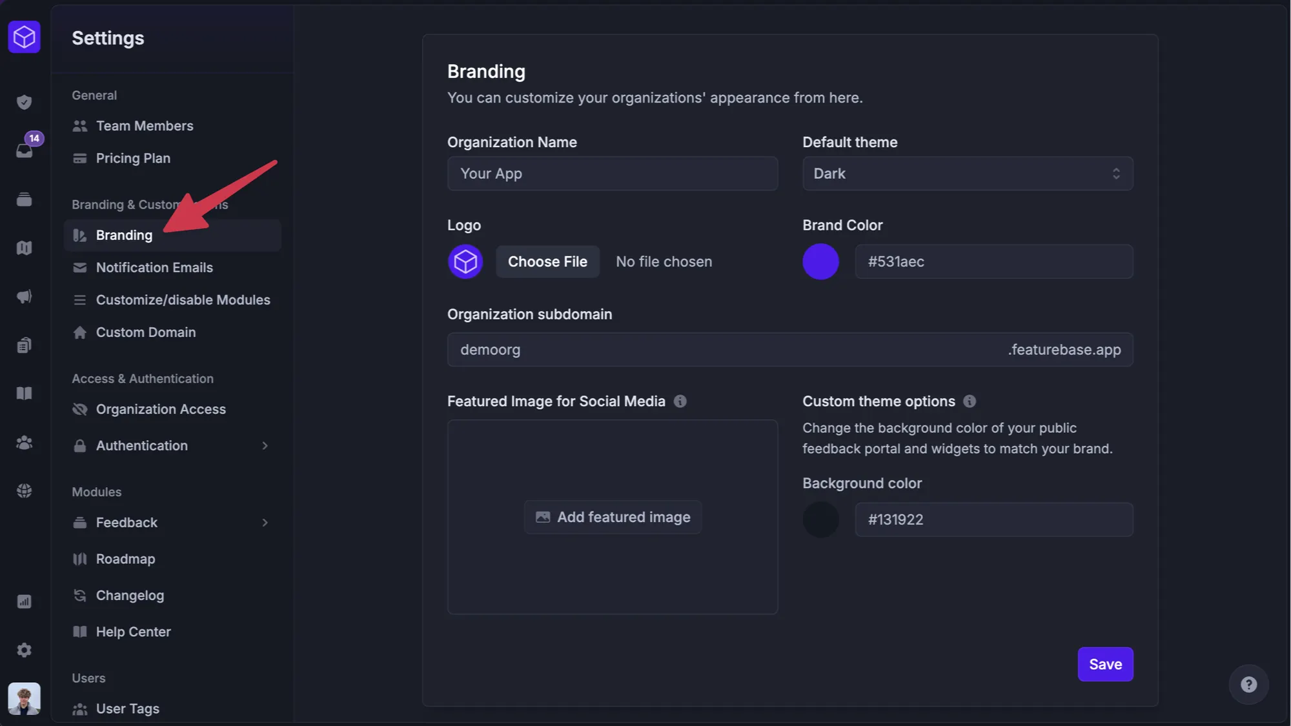Click the Organization Name input field

[613, 174]
